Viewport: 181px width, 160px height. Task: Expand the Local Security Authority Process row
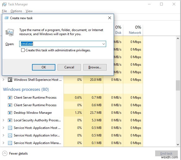[4, 120]
